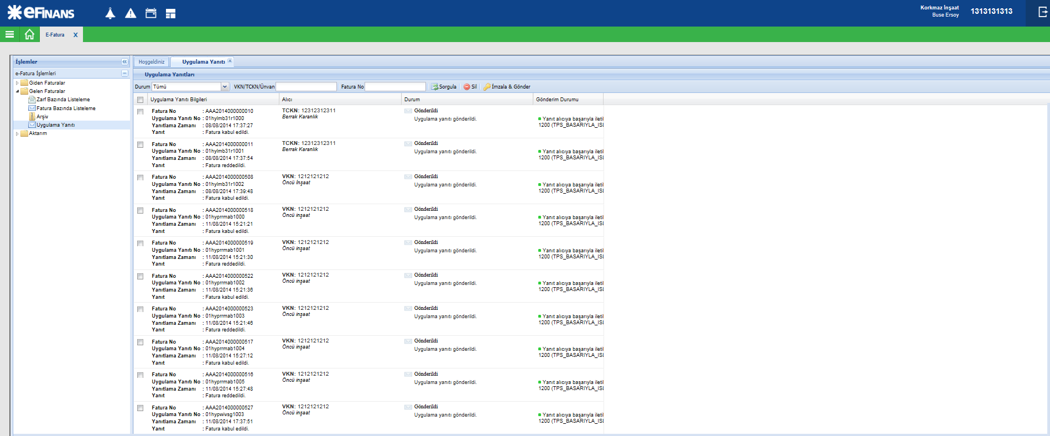Toggle the select-all header checkbox
1050x436 pixels.
tap(141, 100)
